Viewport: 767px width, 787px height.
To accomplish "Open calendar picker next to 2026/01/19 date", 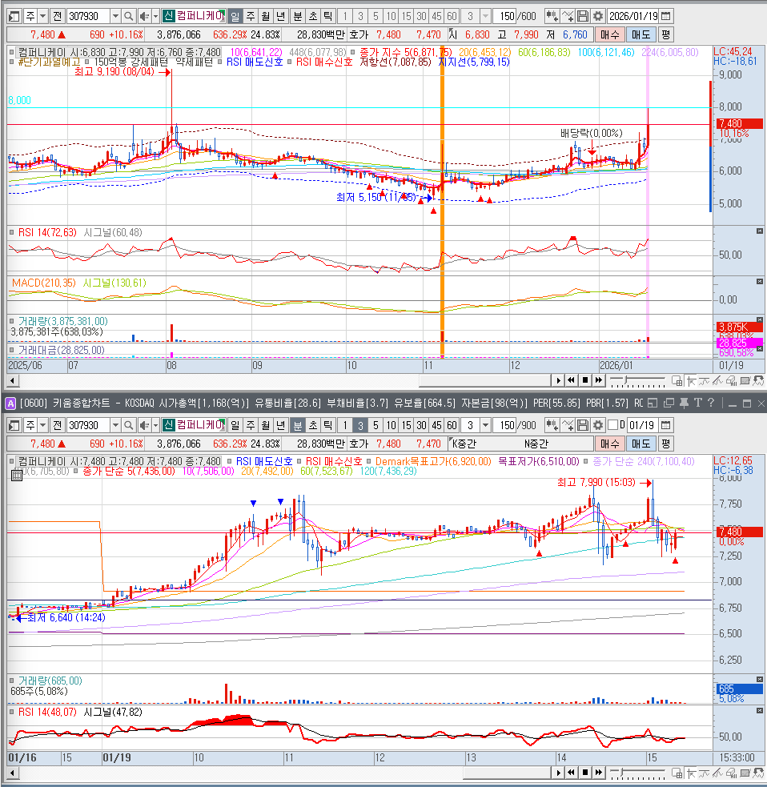I will (x=665, y=16).
